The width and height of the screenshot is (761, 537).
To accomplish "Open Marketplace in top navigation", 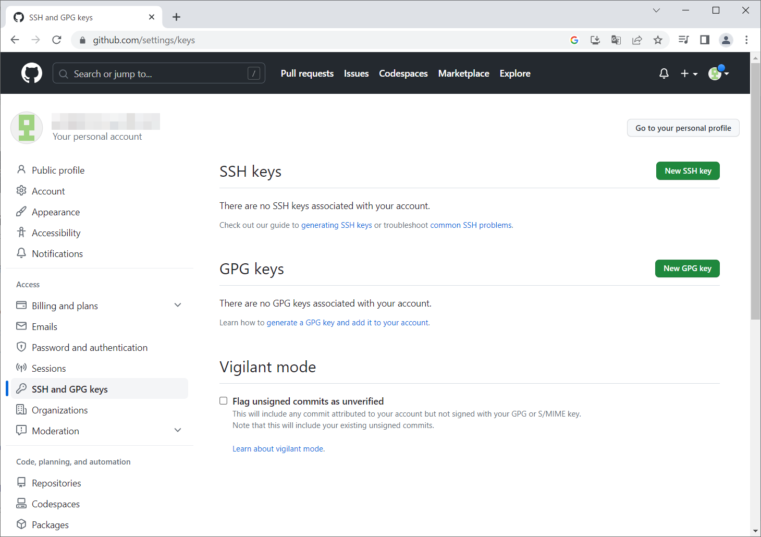I will [463, 74].
